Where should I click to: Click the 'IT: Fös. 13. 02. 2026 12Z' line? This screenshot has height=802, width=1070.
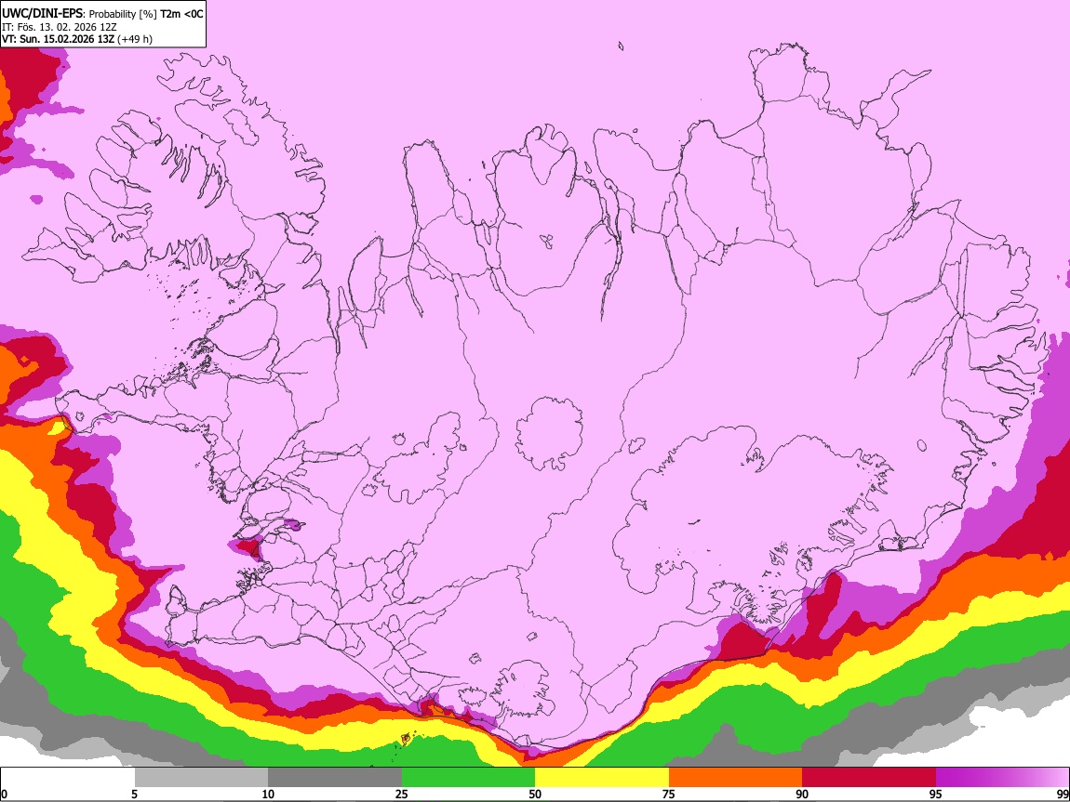60,27
